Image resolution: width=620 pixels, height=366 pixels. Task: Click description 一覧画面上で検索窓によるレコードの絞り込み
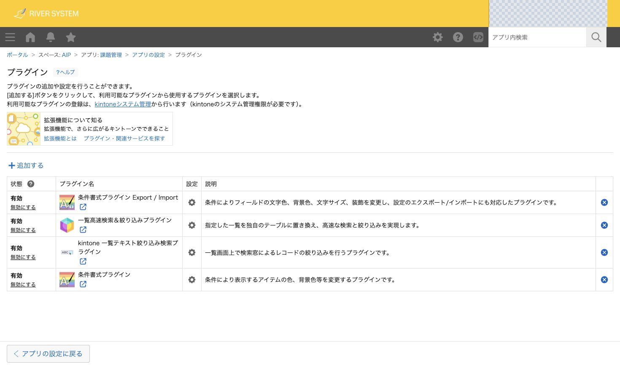click(x=297, y=253)
